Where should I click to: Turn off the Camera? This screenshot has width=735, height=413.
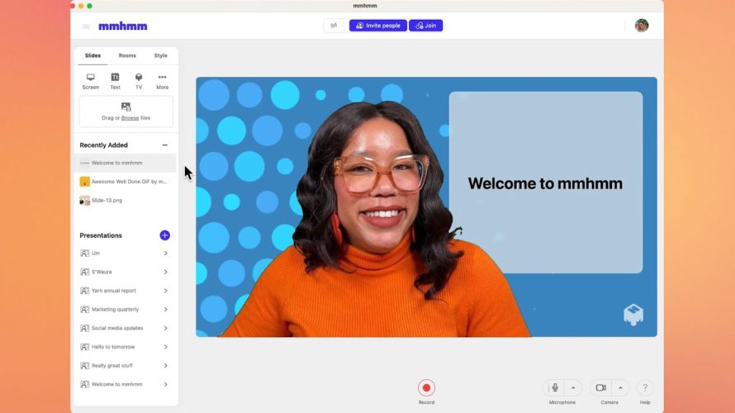point(601,387)
